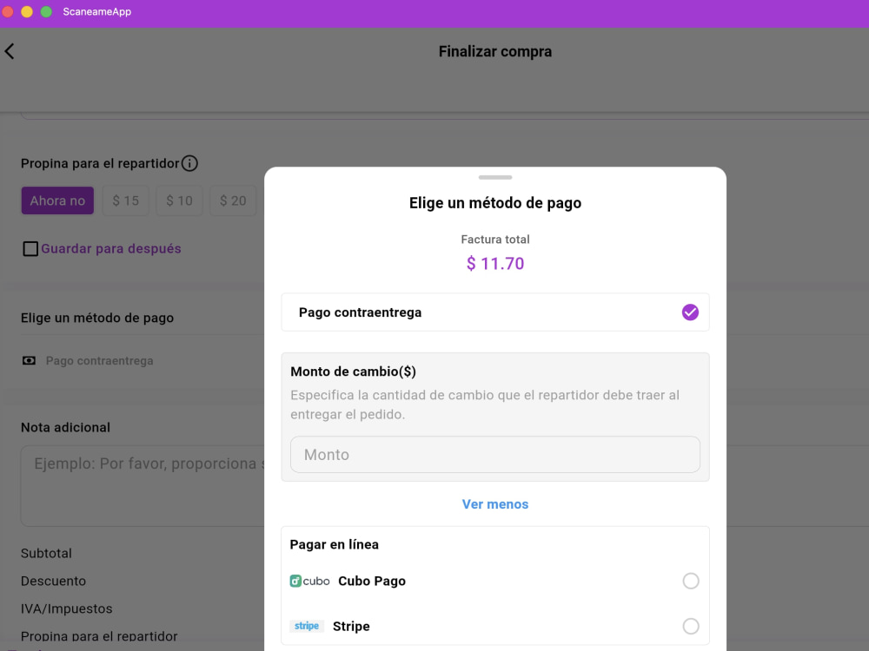The width and height of the screenshot is (869, 651).
Task: Choose the $ 10 tip option
Action: (x=180, y=201)
